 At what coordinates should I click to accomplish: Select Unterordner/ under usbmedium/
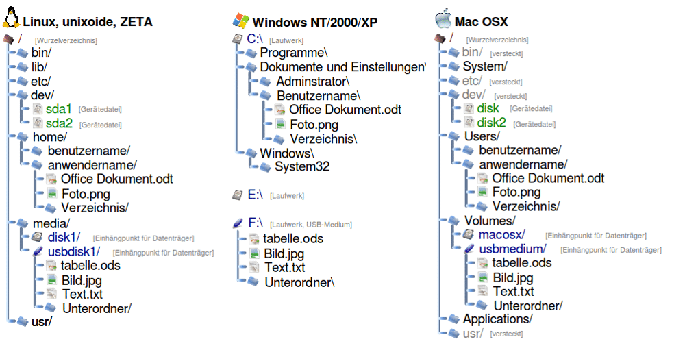click(x=528, y=306)
